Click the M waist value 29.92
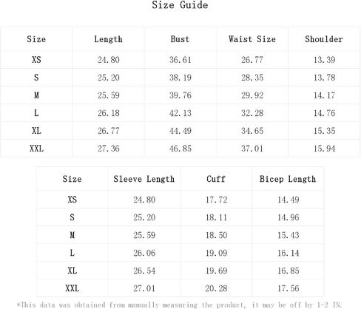This screenshot has width=361, height=309. (252, 95)
